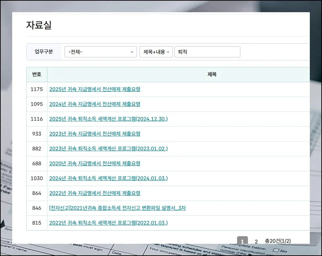Click the search field containing 퇴직

(207, 52)
